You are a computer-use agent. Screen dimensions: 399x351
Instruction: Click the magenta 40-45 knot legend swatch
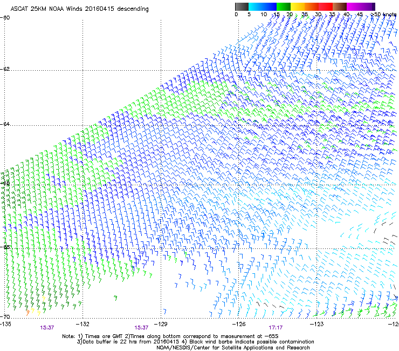[354, 6]
